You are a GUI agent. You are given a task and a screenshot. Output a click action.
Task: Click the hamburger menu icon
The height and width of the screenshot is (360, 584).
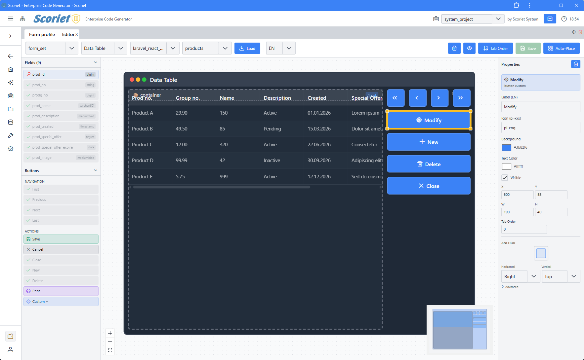[x=11, y=19]
